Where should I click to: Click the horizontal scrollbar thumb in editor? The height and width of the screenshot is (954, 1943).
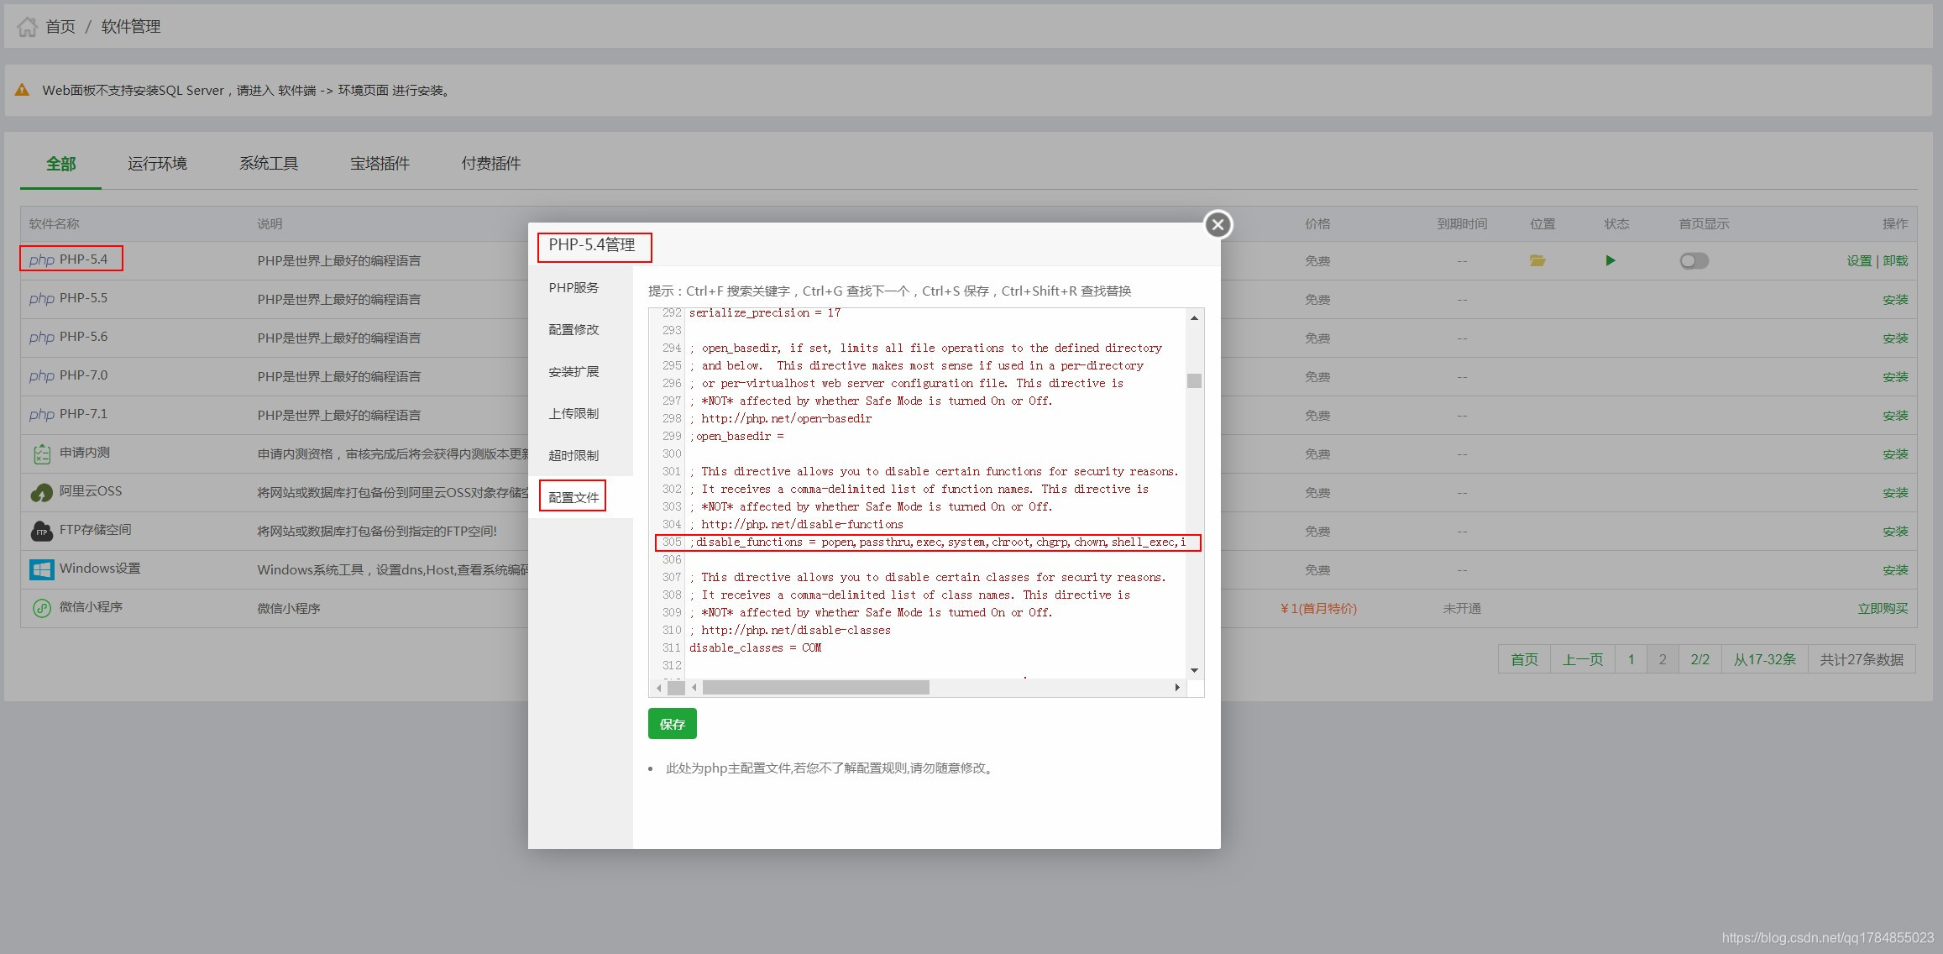814,688
